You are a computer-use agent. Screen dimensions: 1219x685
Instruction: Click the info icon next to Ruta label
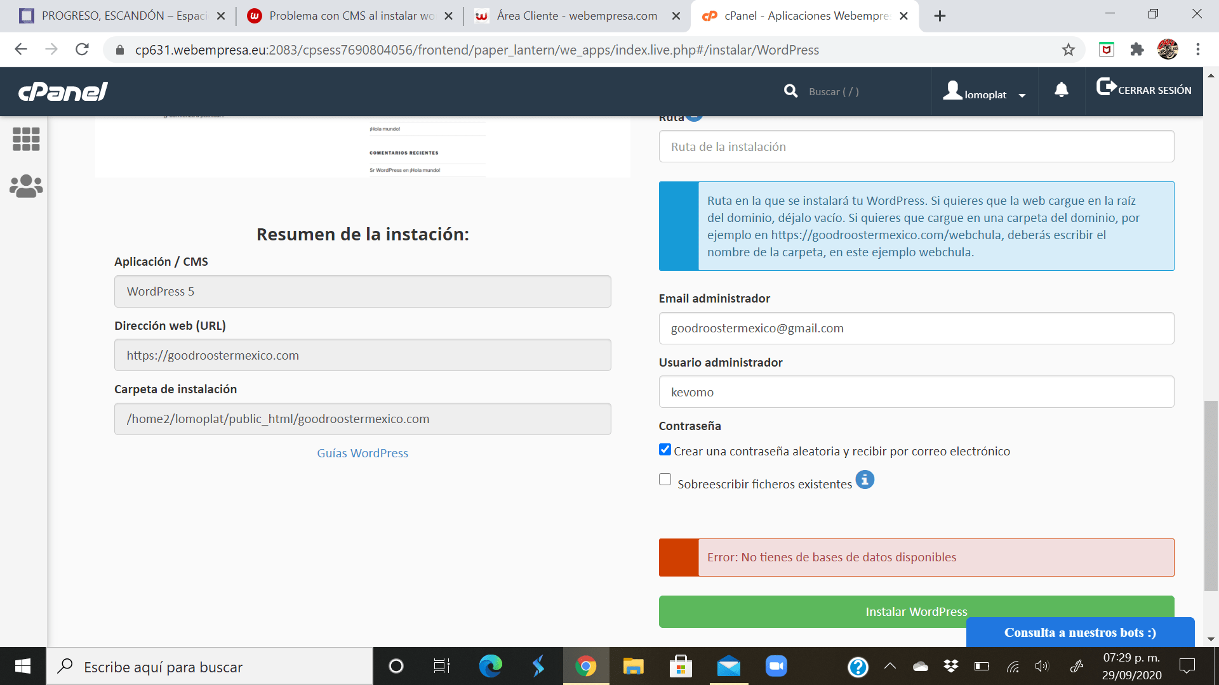coord(695,117)
